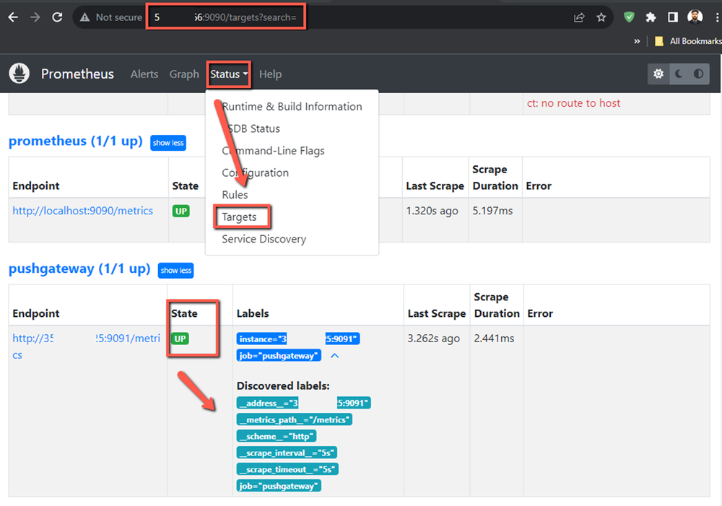This screenshot has height=506, width=722.
Task: Open the Status dropdown menu
Action: point(227,74)
